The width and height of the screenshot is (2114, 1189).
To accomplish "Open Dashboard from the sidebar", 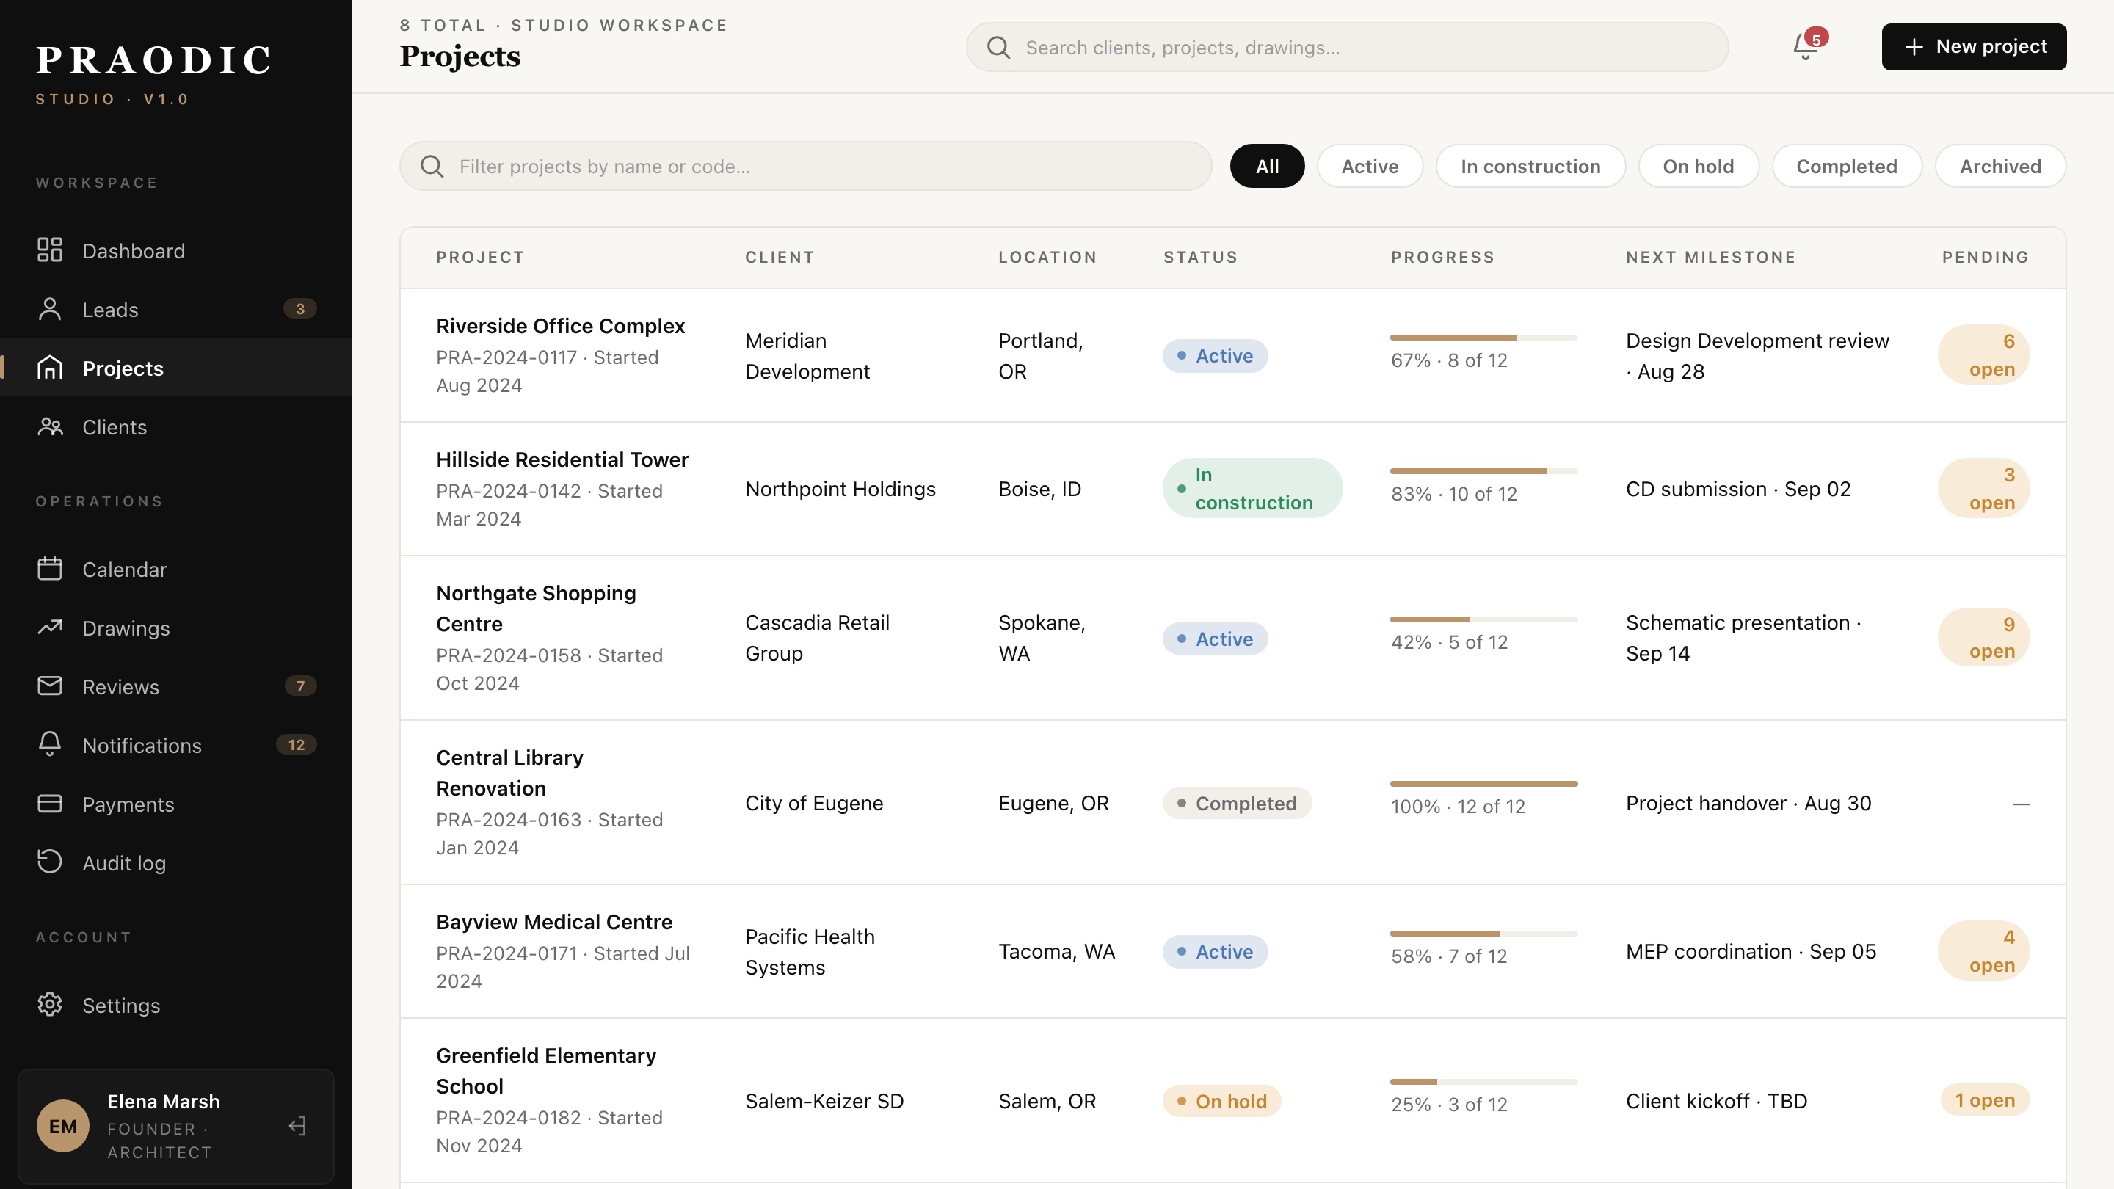I will 175,250.
